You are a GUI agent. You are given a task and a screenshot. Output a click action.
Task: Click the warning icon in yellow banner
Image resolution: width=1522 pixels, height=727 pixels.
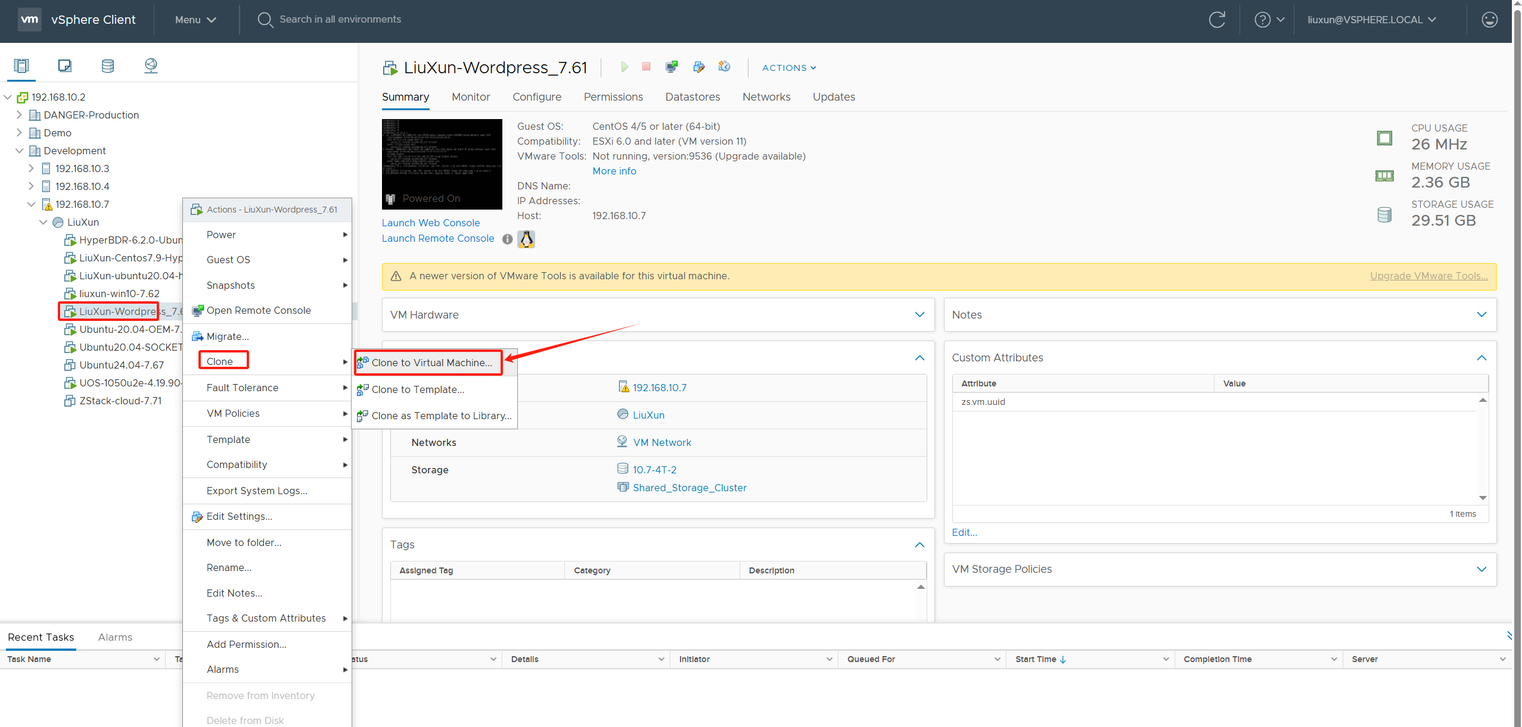[x=396, y=276]
